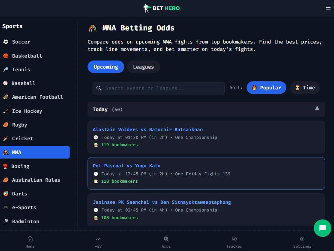Open Settings from the bottom bar
334x251 pixels.
pyautogui.click(x=302, y=241)
